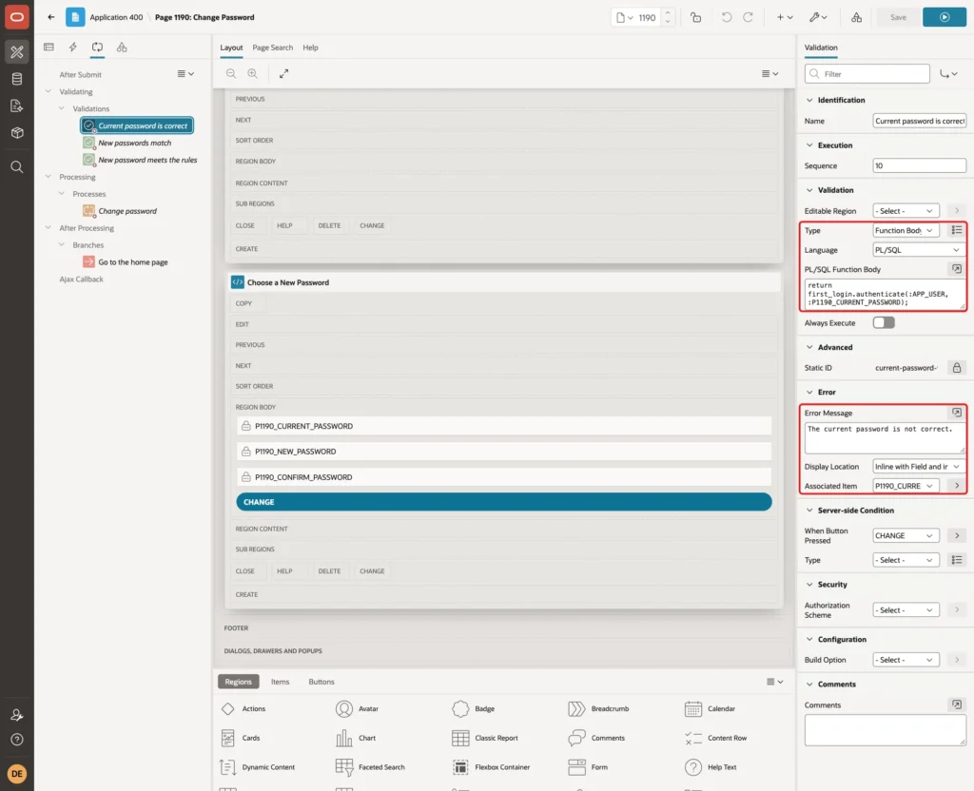Collapse the Server-side Condition section
Viewport: 974px width, 791px height.
click(808, 511)
